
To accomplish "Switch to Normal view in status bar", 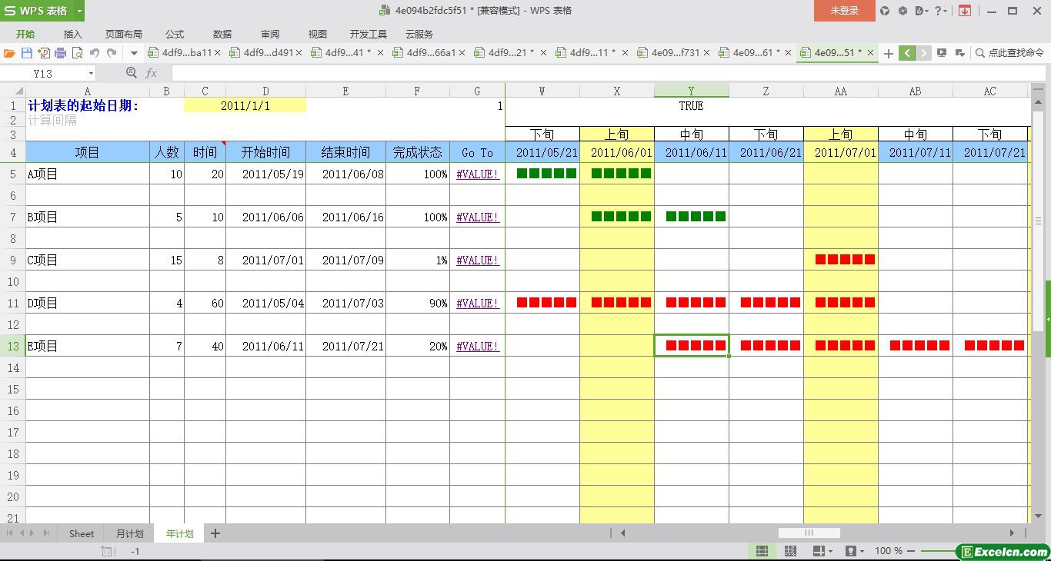I will 762,551.
